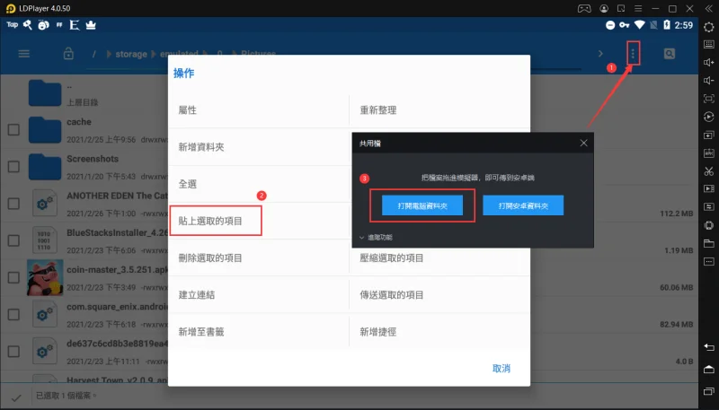The image size is (719, 410).
Task: Select the coin-master apk checkbox
Action: (x=13, y=277)
